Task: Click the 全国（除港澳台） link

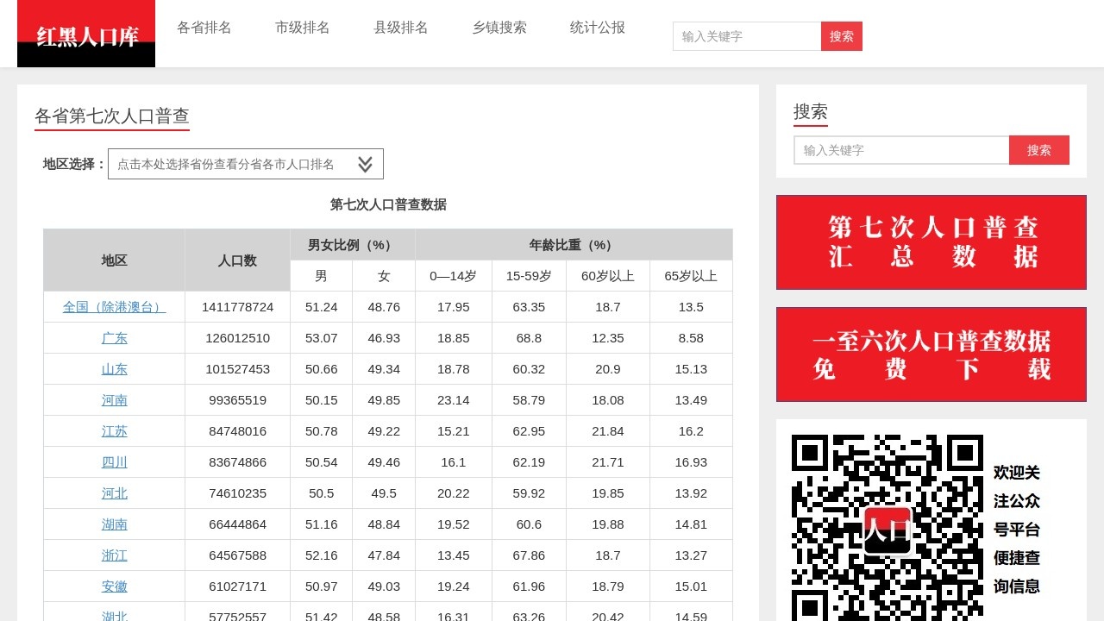Action: click(114, 306)
